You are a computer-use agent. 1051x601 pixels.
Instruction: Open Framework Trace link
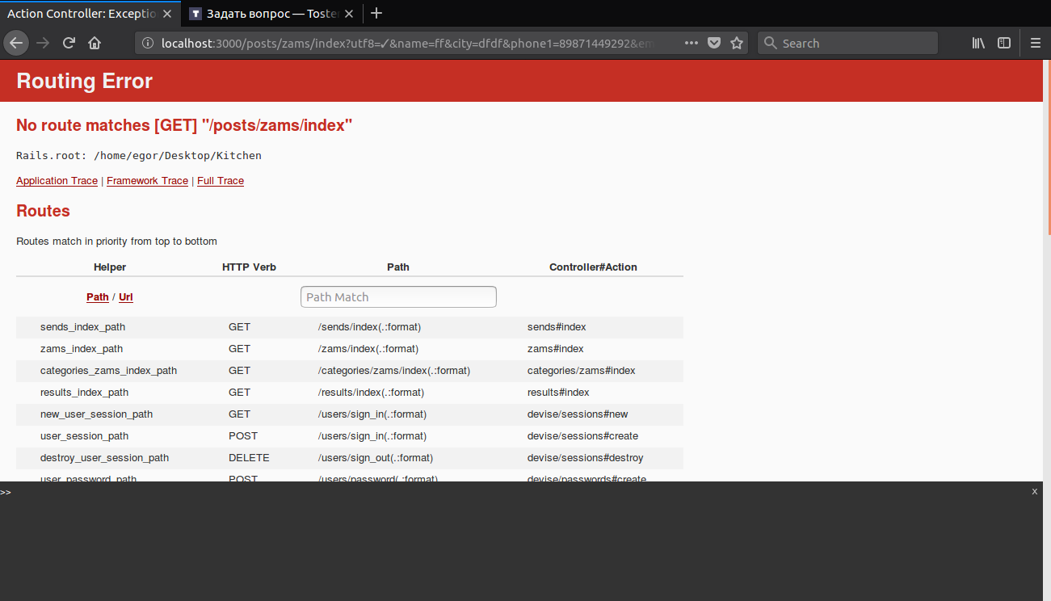[x=147, y=181]
